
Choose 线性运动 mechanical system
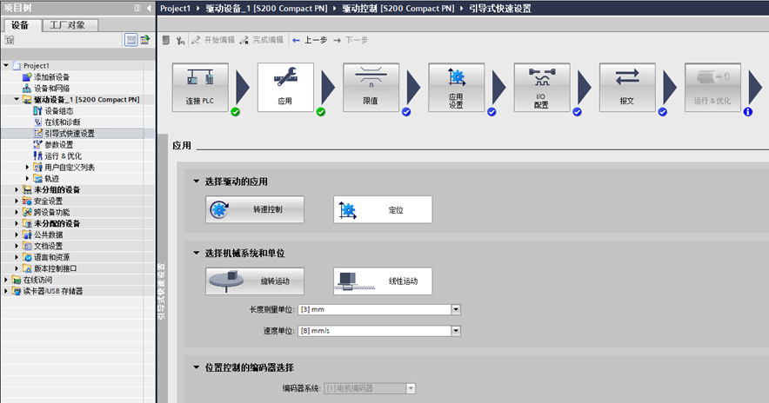pyautogui.click(x=383, y=281)
